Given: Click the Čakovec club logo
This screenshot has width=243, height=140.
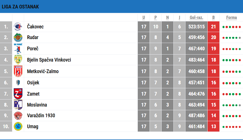Looking at the screenshot, I should click(x=18, y=27).
